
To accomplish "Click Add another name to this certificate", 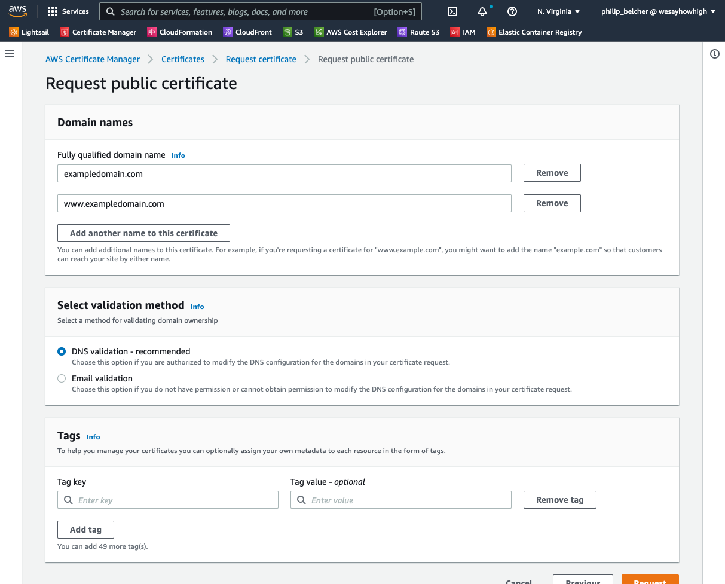I will tap(143, 233).
